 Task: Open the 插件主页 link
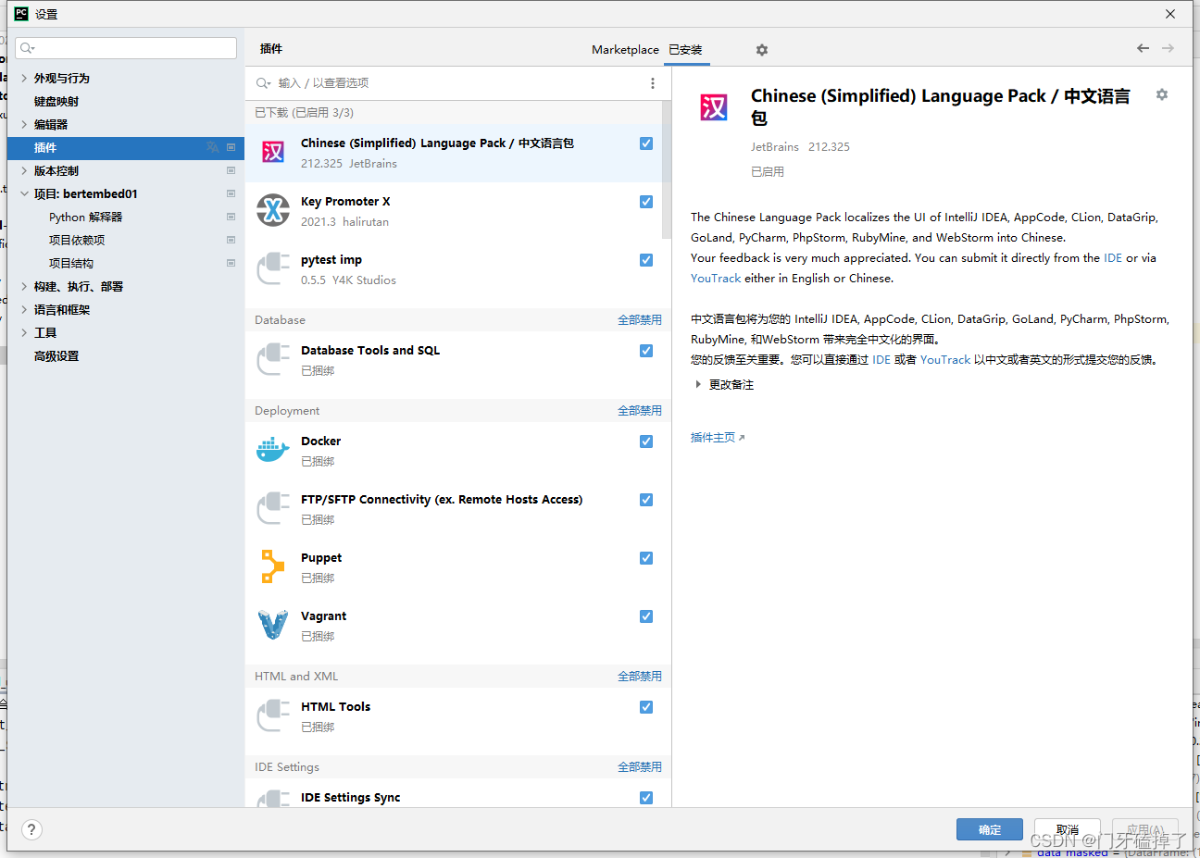coord(716,437)
